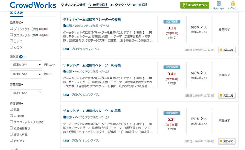Image resolution: width=245 pixels, height=150 pixels.
Task: Open the minimum reward 円以上 dropdown
Action: [x=26, y=65]
